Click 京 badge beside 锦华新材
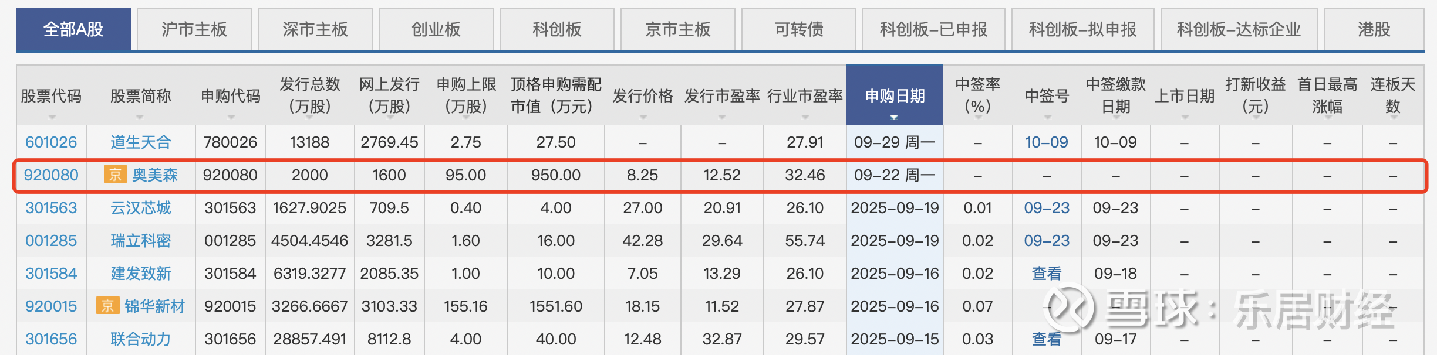The width and height of the screenshot is (1437, 355). point(107,306)
